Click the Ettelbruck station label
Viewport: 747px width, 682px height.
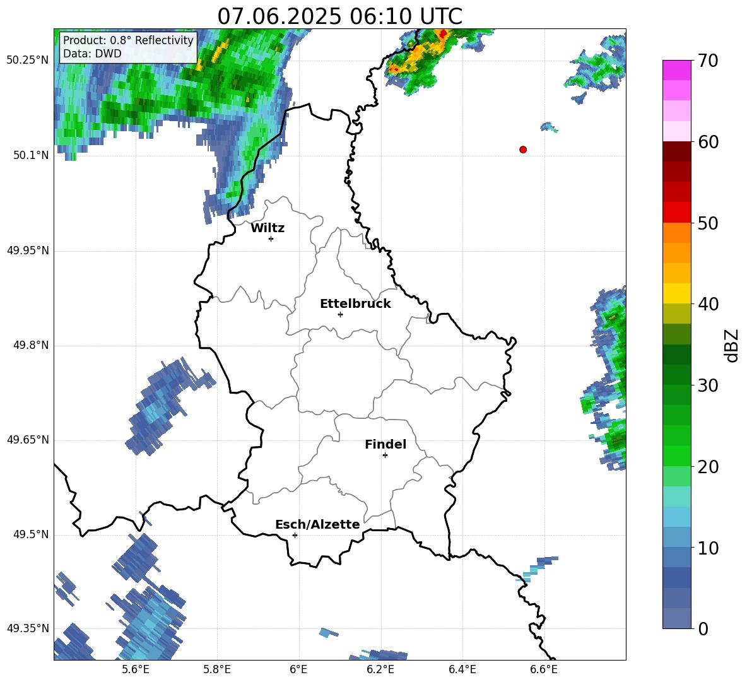pos(355,304)
